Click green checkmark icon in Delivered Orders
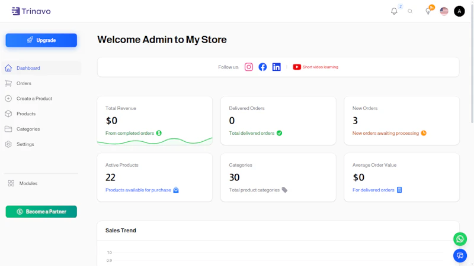Image resolution: width=474 pixels, height=266 pixels. 279,133
